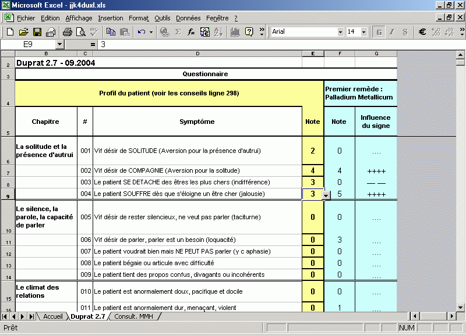Click the horizontal scrollbar left arrow
The image size is (466, 335).
[x=415, y=316]
